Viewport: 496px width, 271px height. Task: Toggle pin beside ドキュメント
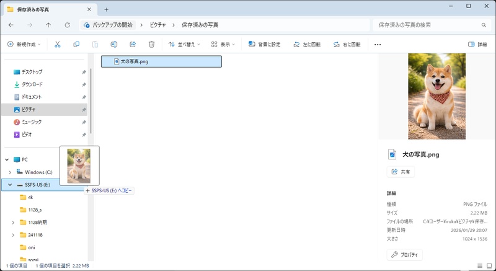click(84, 97)
